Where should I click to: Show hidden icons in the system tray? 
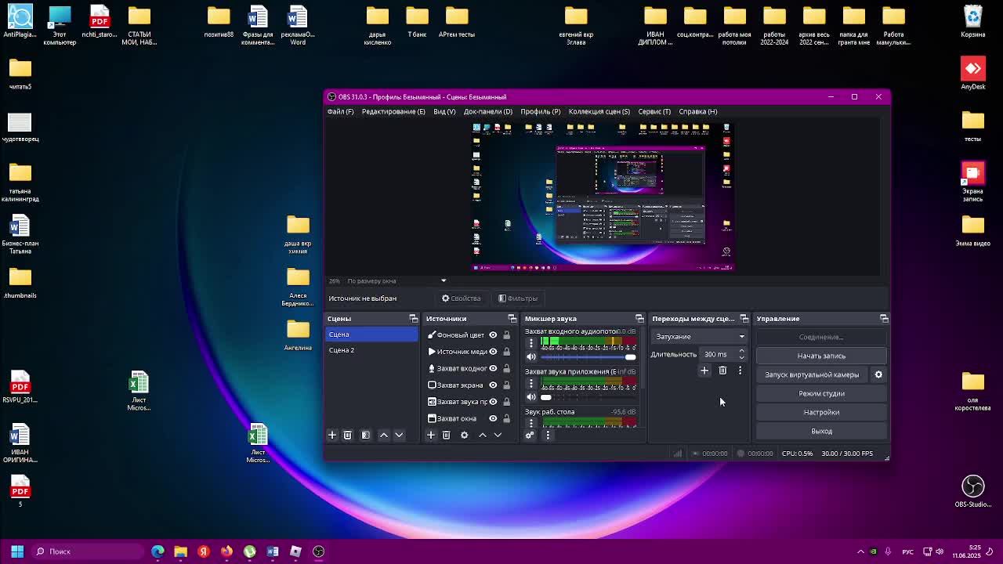tap(860, 551)
